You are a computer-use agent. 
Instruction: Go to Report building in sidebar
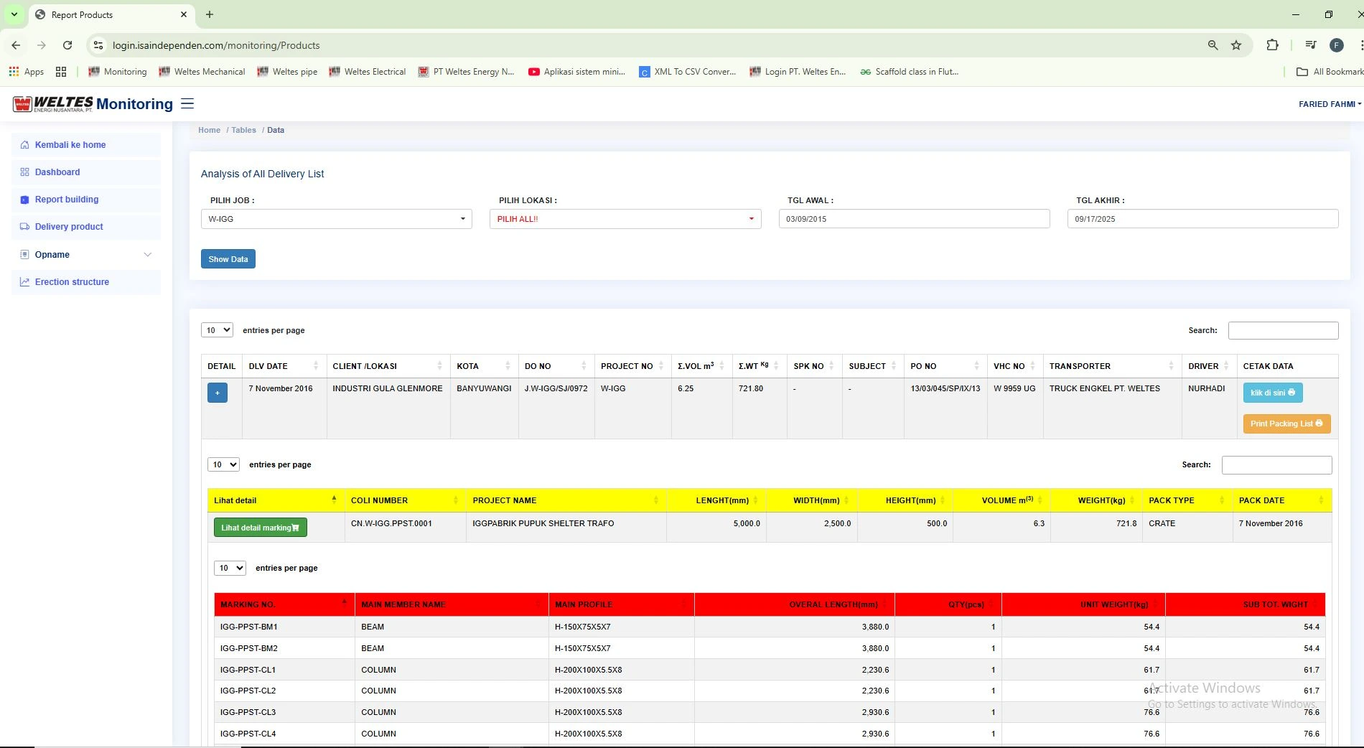[x=67, y=200]
